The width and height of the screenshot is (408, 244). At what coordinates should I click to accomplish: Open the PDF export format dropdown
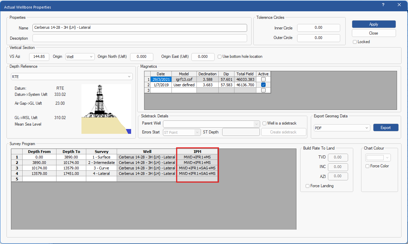click(342, 128)
